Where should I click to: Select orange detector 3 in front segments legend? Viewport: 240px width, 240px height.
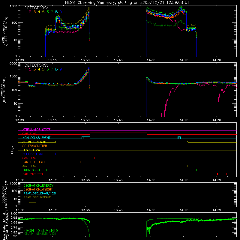34,12
